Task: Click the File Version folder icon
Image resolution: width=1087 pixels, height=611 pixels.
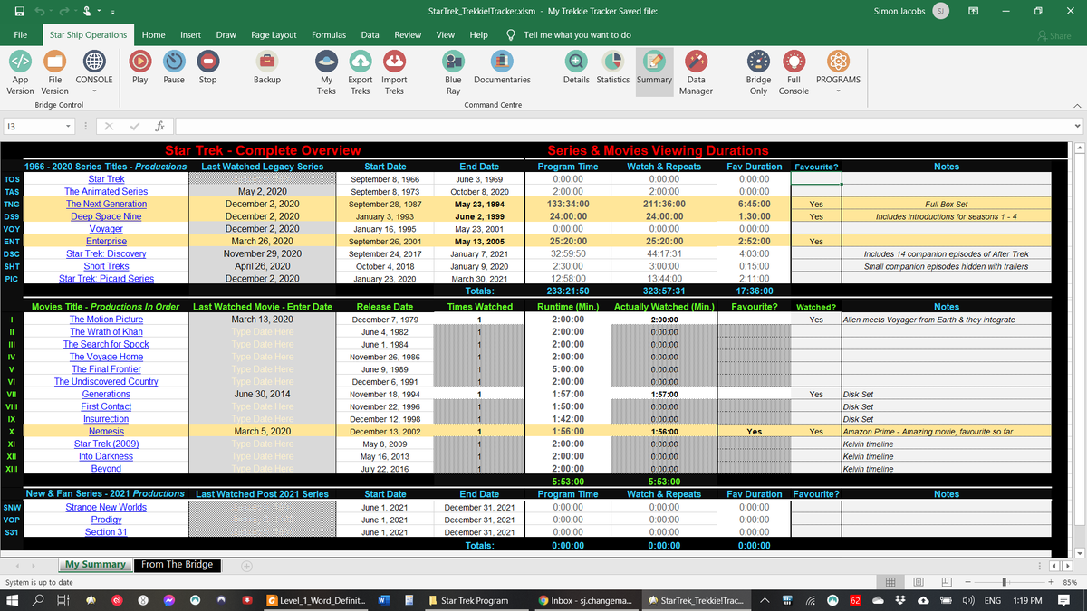Action: pyautogui.click(x=54, y=62)
